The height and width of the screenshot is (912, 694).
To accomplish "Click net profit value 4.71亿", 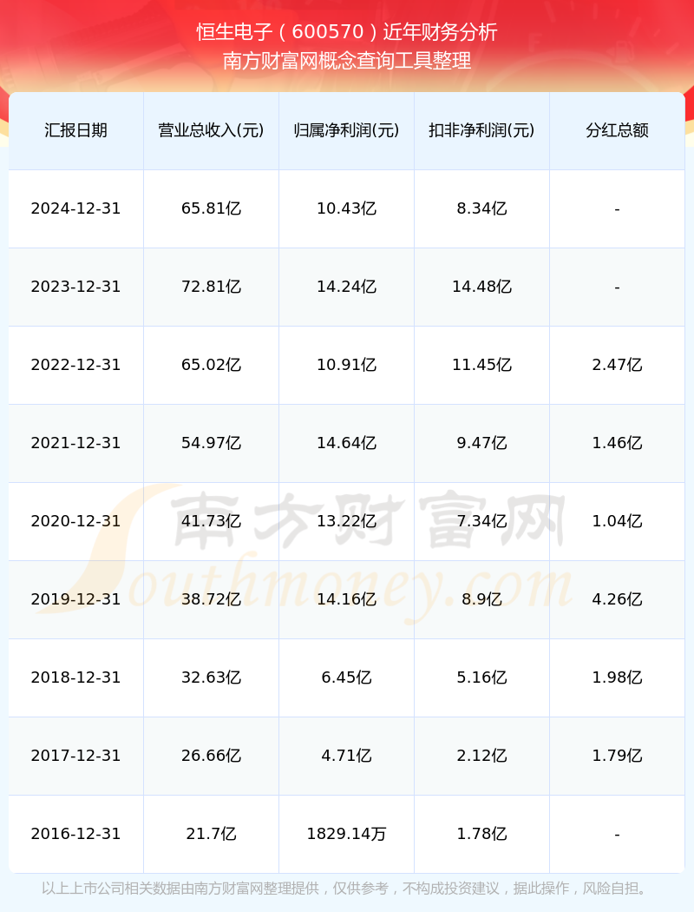I will [347, 757].
